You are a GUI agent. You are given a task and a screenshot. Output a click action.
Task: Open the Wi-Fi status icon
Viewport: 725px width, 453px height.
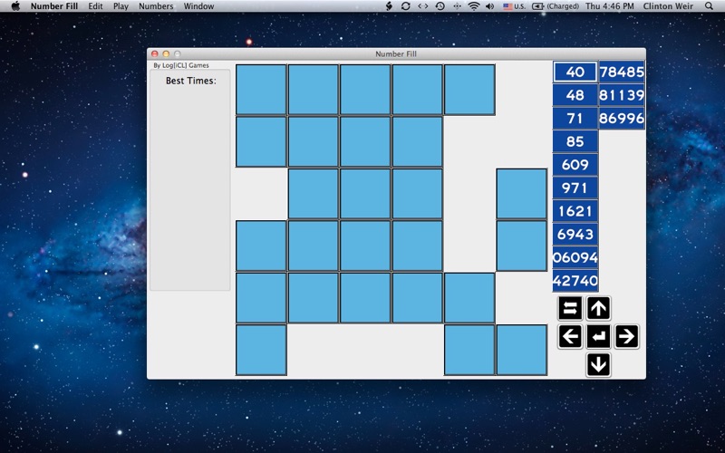pos(474,6)
